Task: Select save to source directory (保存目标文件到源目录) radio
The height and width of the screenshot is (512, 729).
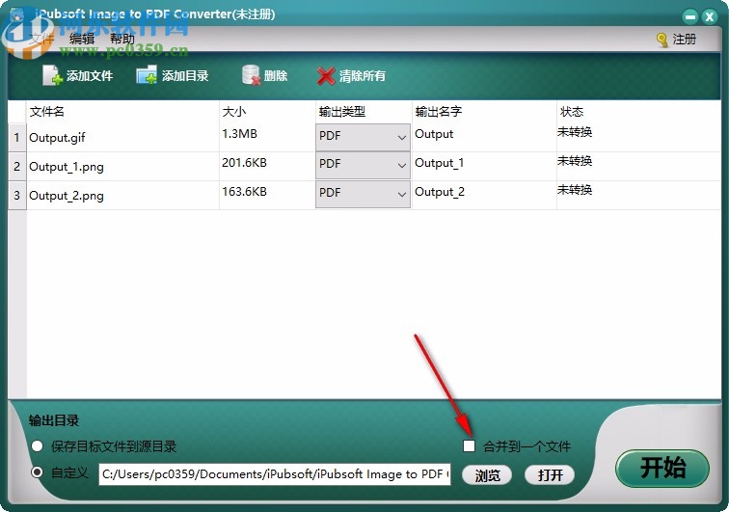Action: 38,446
